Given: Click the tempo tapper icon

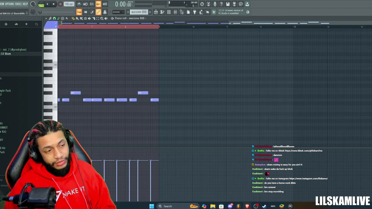Looking at the screenshot, I should 201,12.
